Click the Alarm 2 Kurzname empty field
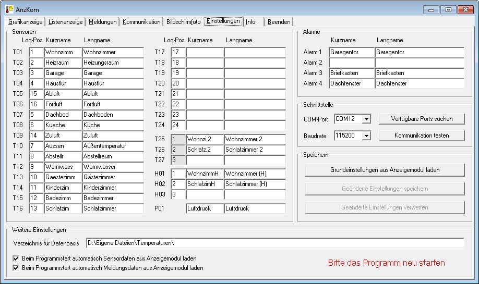This screenshot has width=479, height=284. pos(351,63)
